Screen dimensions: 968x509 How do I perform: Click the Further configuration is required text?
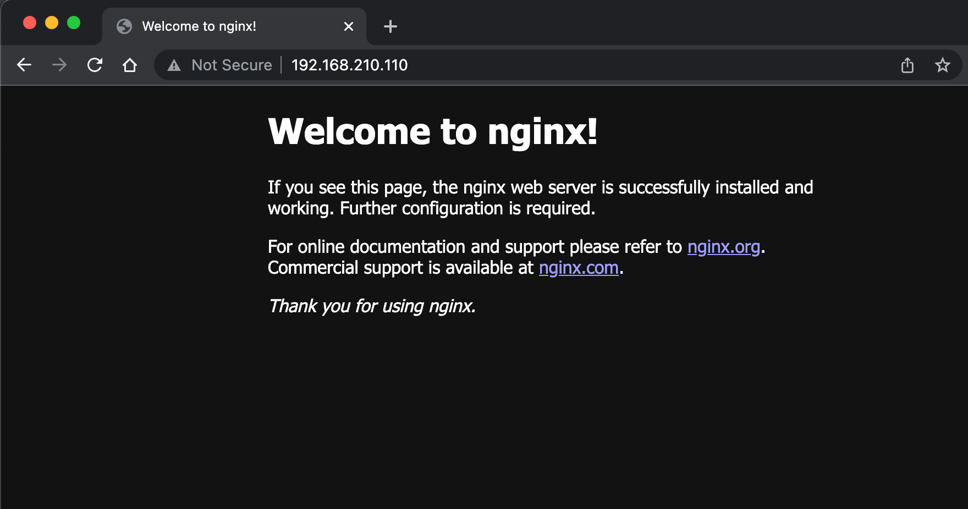coord(468,208)
